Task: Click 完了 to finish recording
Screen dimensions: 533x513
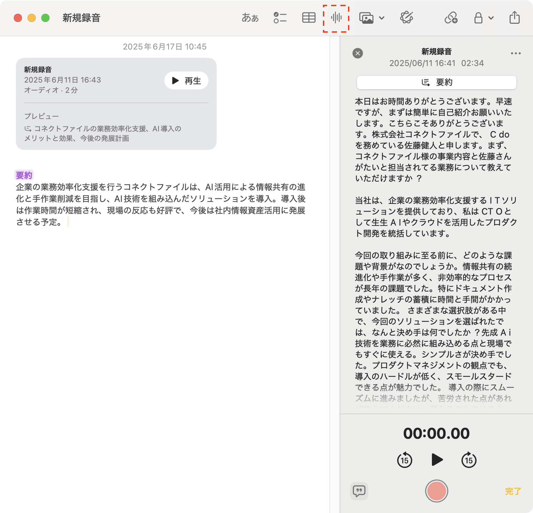Action: pyautogui.click(x=513, y=491)
